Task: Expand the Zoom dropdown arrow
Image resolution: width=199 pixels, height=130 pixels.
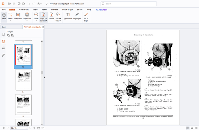Action: [36, 20]
